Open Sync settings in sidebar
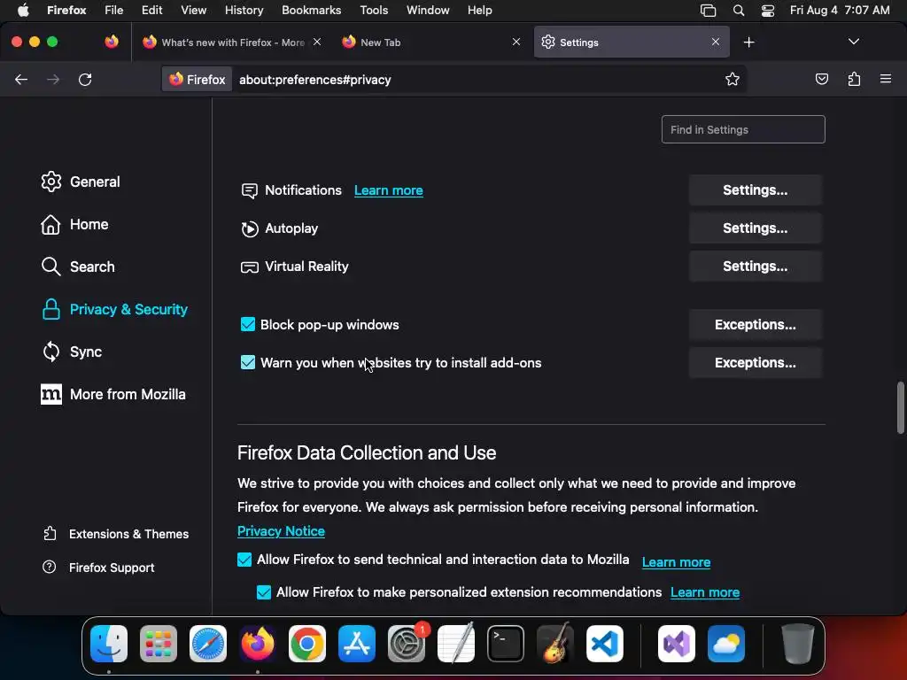The width and height of the screenshot is (907, 680). 72,352
